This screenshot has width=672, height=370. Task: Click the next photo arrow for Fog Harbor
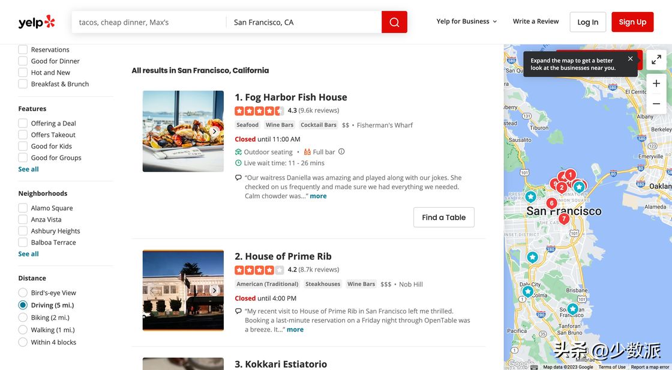[214, 132]
